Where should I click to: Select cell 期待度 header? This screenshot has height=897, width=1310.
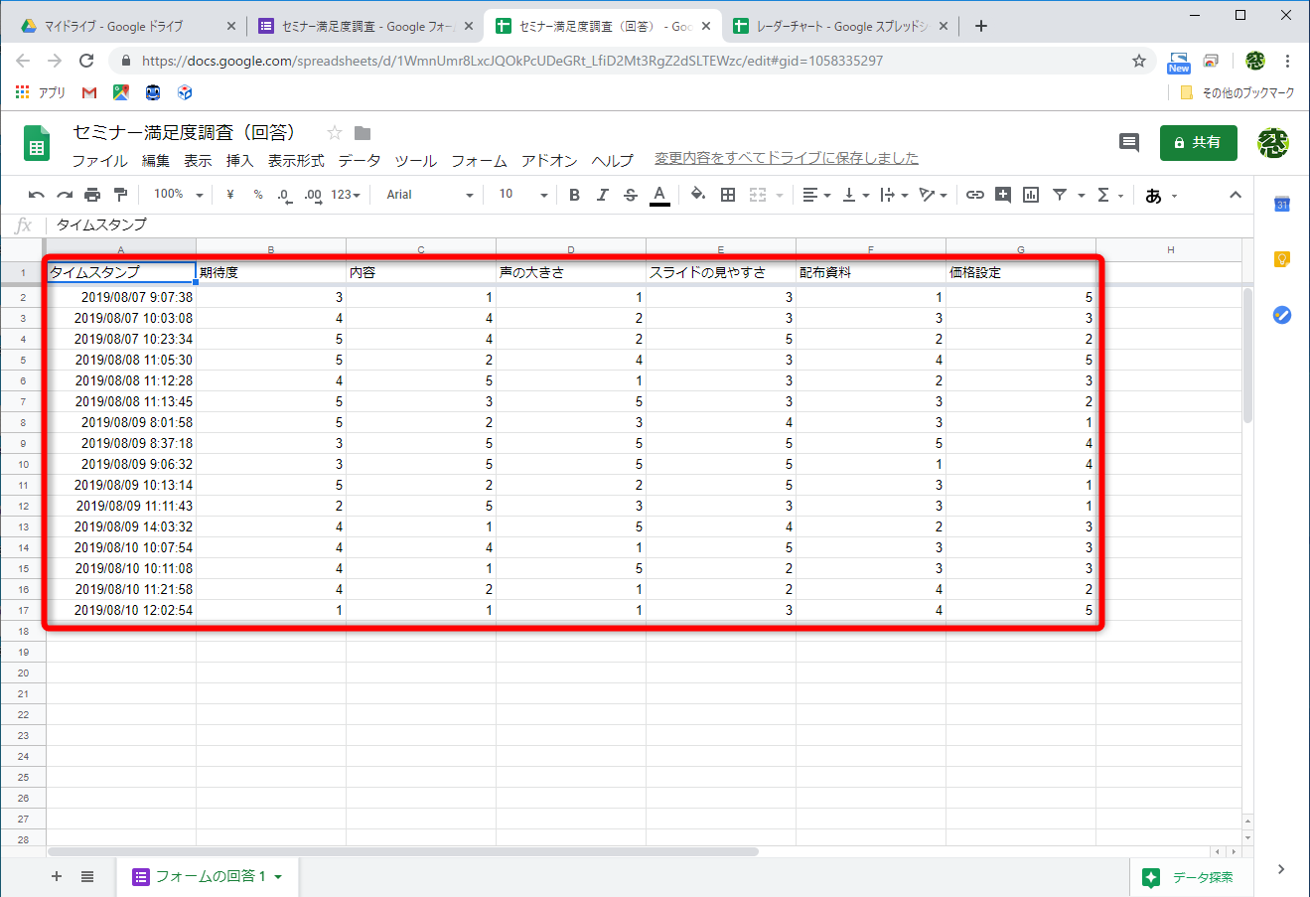coord(271,272)
